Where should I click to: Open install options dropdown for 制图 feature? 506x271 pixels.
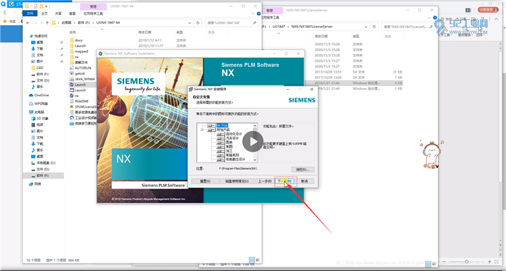[221, 146]
